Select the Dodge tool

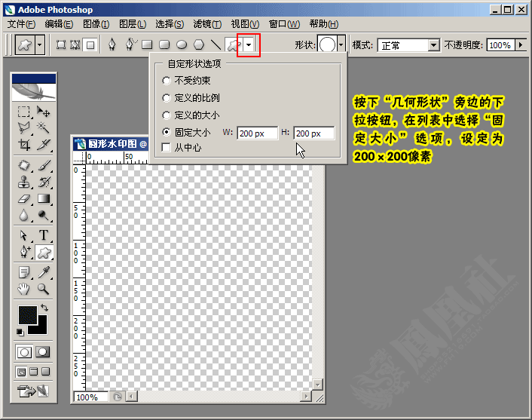pyautogui.click(x=44, y=215)
